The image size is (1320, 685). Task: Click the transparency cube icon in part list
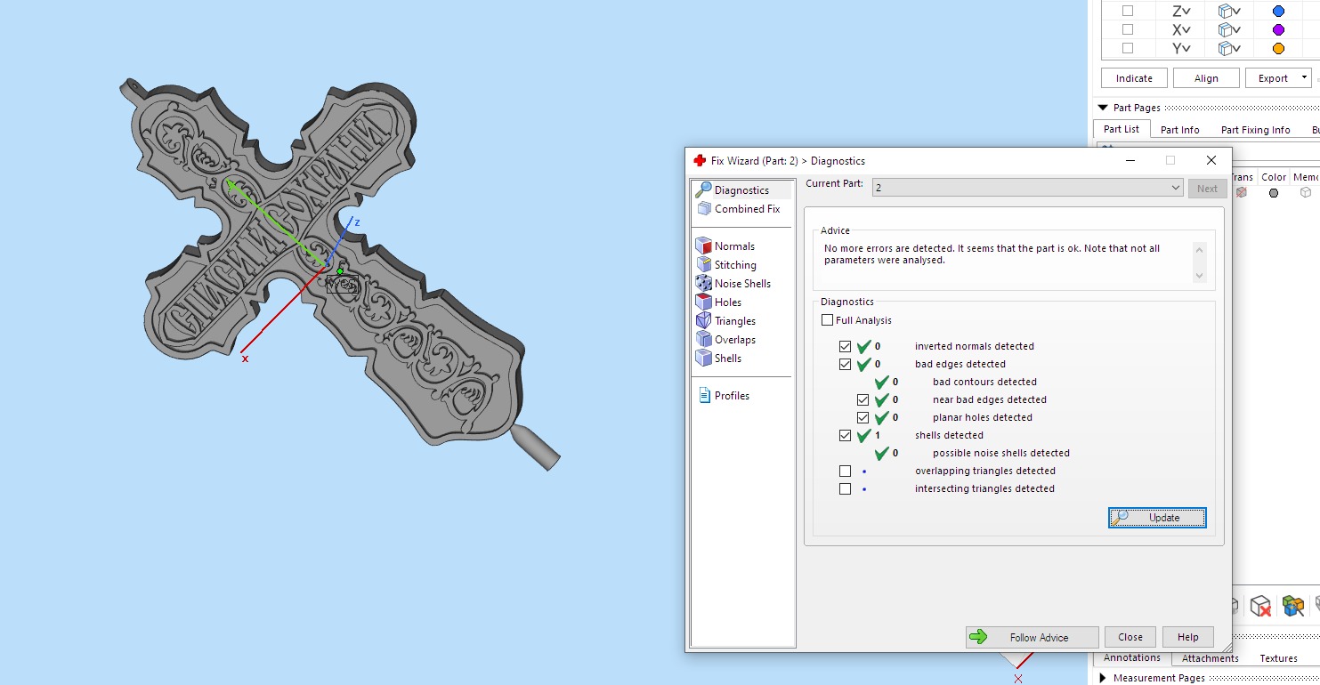click(x=1242, y=192)
